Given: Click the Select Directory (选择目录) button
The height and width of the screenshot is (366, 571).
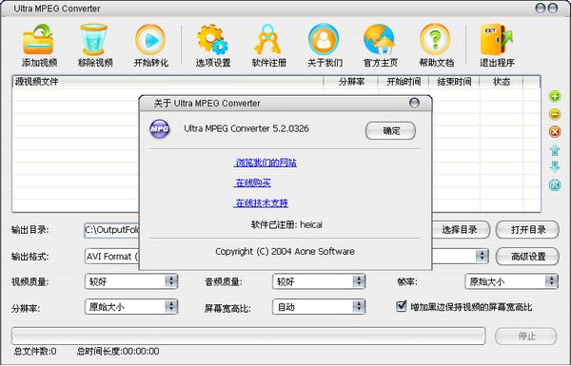Looking at the screenshot, I should [460, 229].
